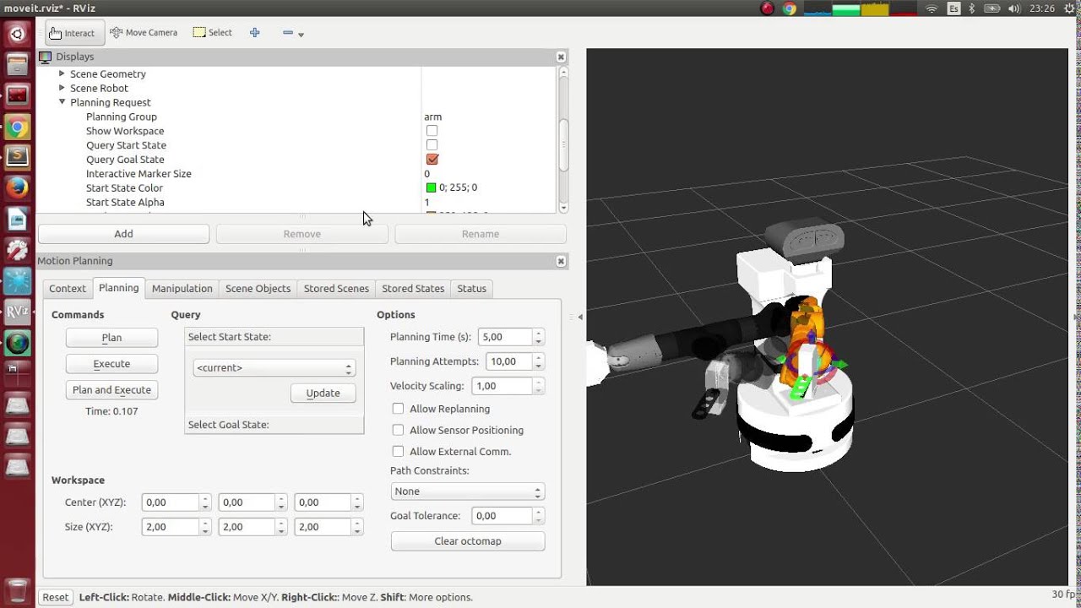Launch Google Chrome from the dock
Viewport: 1081px width, 608px height.
[x=17, y=128]
